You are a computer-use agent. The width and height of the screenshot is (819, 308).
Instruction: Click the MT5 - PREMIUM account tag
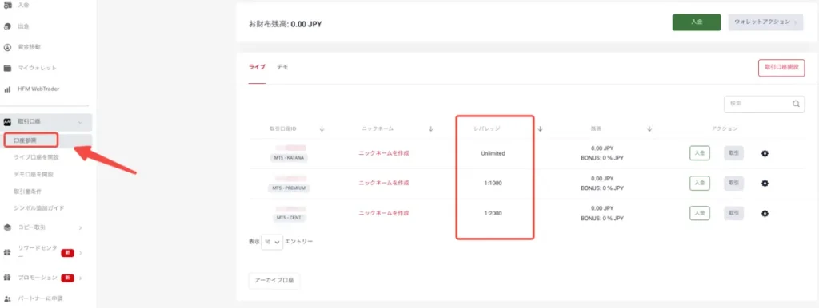coord(290,188)
